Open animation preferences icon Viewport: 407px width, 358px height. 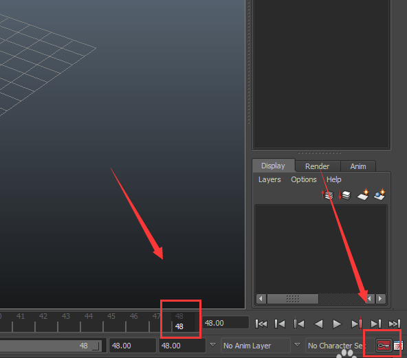tap(398, 346)
